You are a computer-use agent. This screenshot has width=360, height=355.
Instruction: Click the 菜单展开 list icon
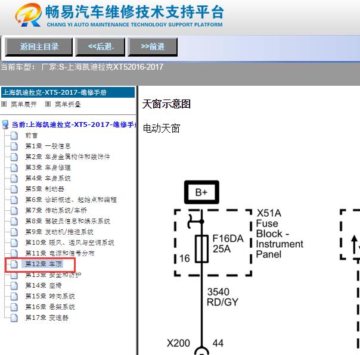coord(4,104)
